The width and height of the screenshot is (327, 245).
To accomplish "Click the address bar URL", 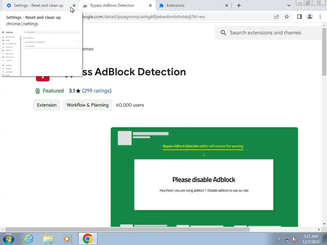I will pos(143,17).
